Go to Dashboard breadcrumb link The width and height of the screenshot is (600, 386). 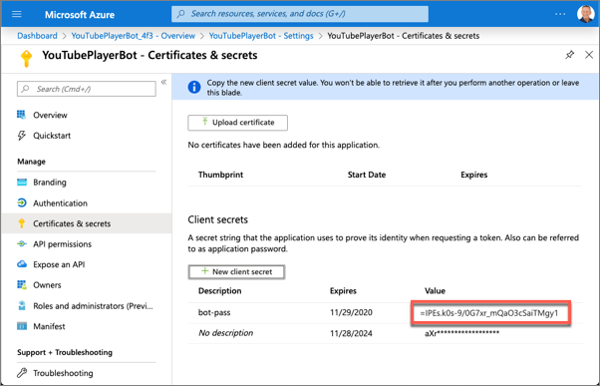pos(37,36)
